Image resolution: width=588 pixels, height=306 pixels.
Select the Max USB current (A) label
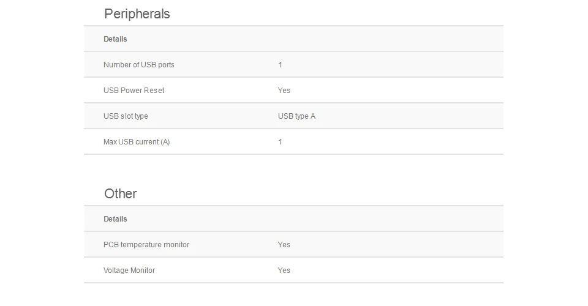137,142
